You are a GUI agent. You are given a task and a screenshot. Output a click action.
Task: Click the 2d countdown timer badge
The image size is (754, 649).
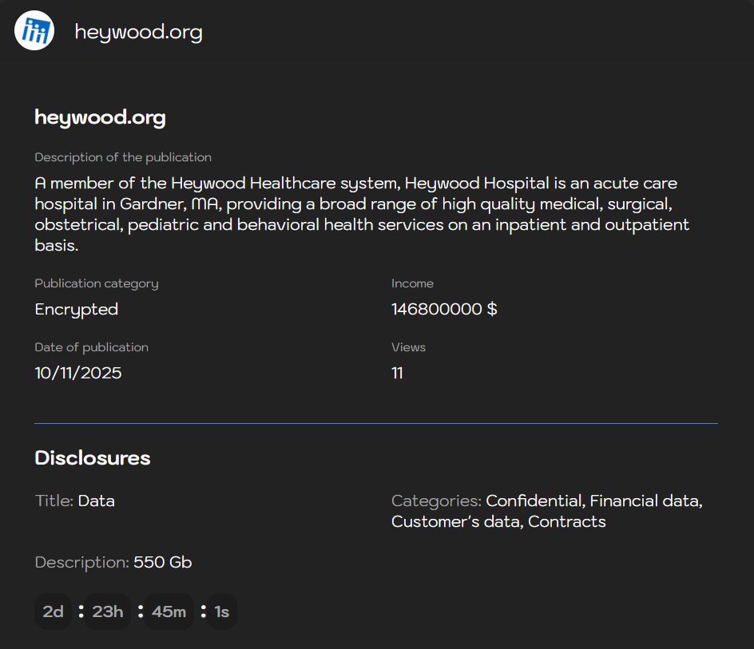[x=53, y=611]
